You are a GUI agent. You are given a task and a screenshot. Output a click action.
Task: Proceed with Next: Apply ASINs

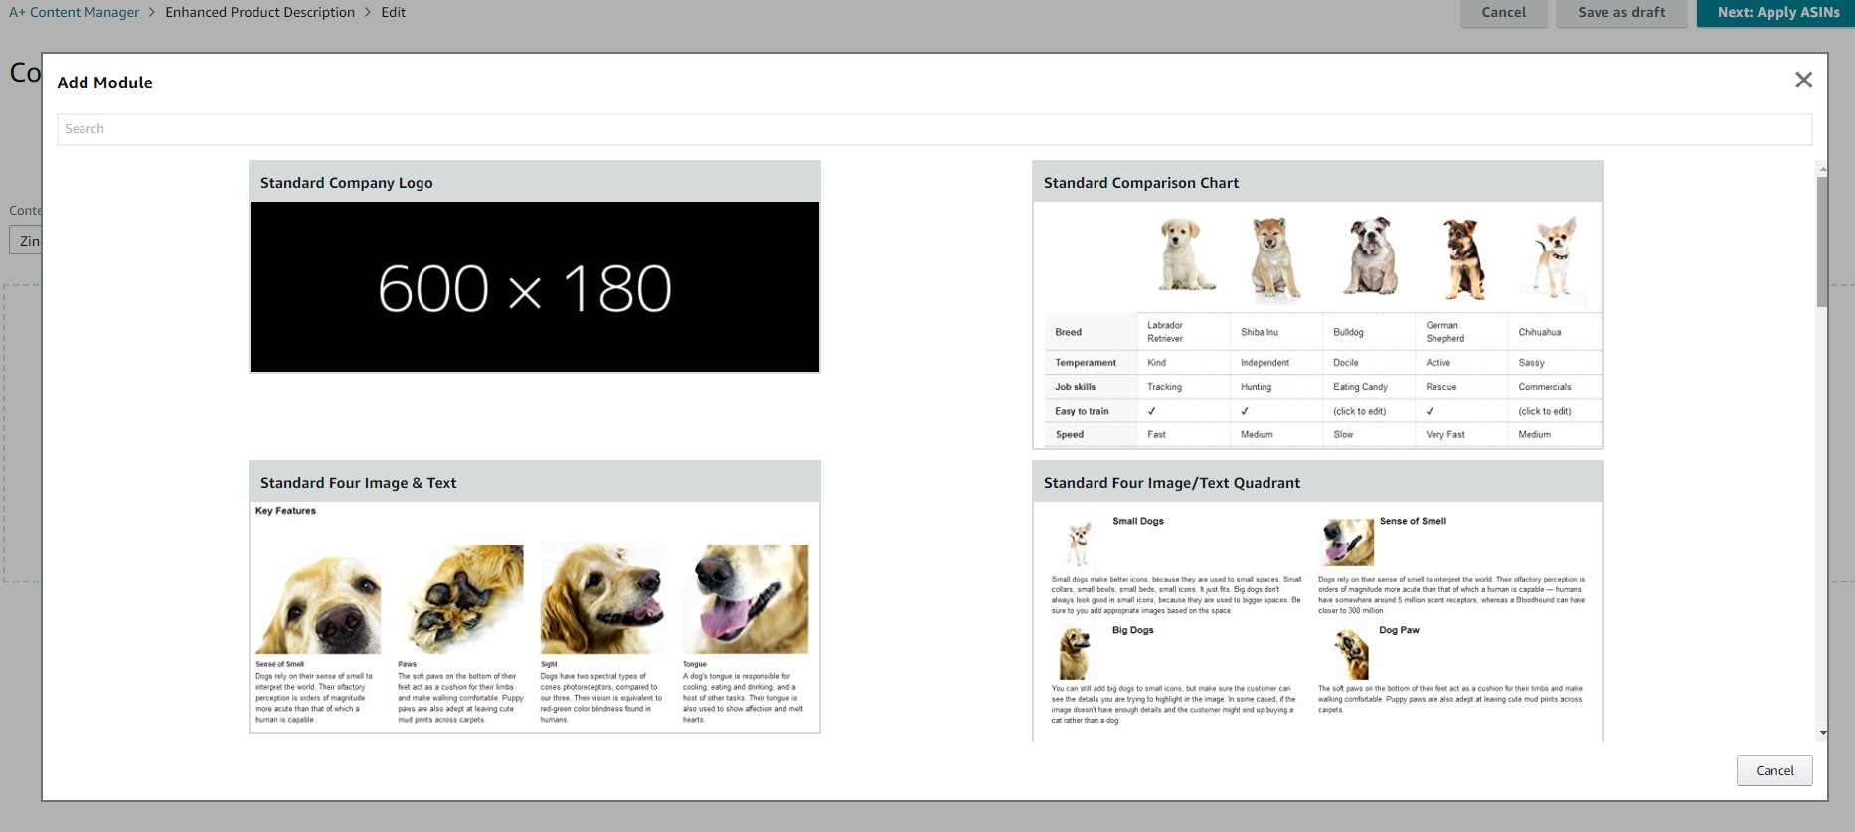(x=1778, y=13)
